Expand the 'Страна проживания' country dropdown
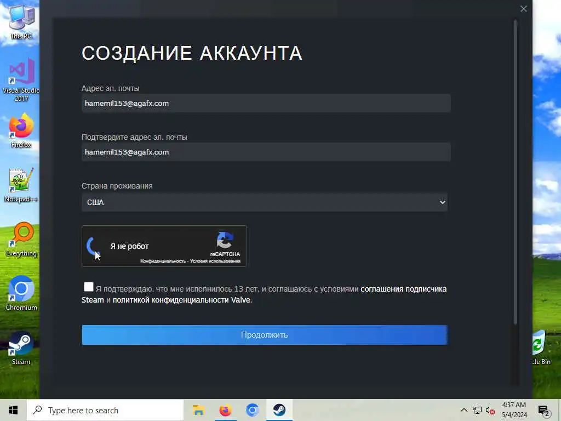Image resolution: width=561 pixels, height=421 pixels. [265, 202]
